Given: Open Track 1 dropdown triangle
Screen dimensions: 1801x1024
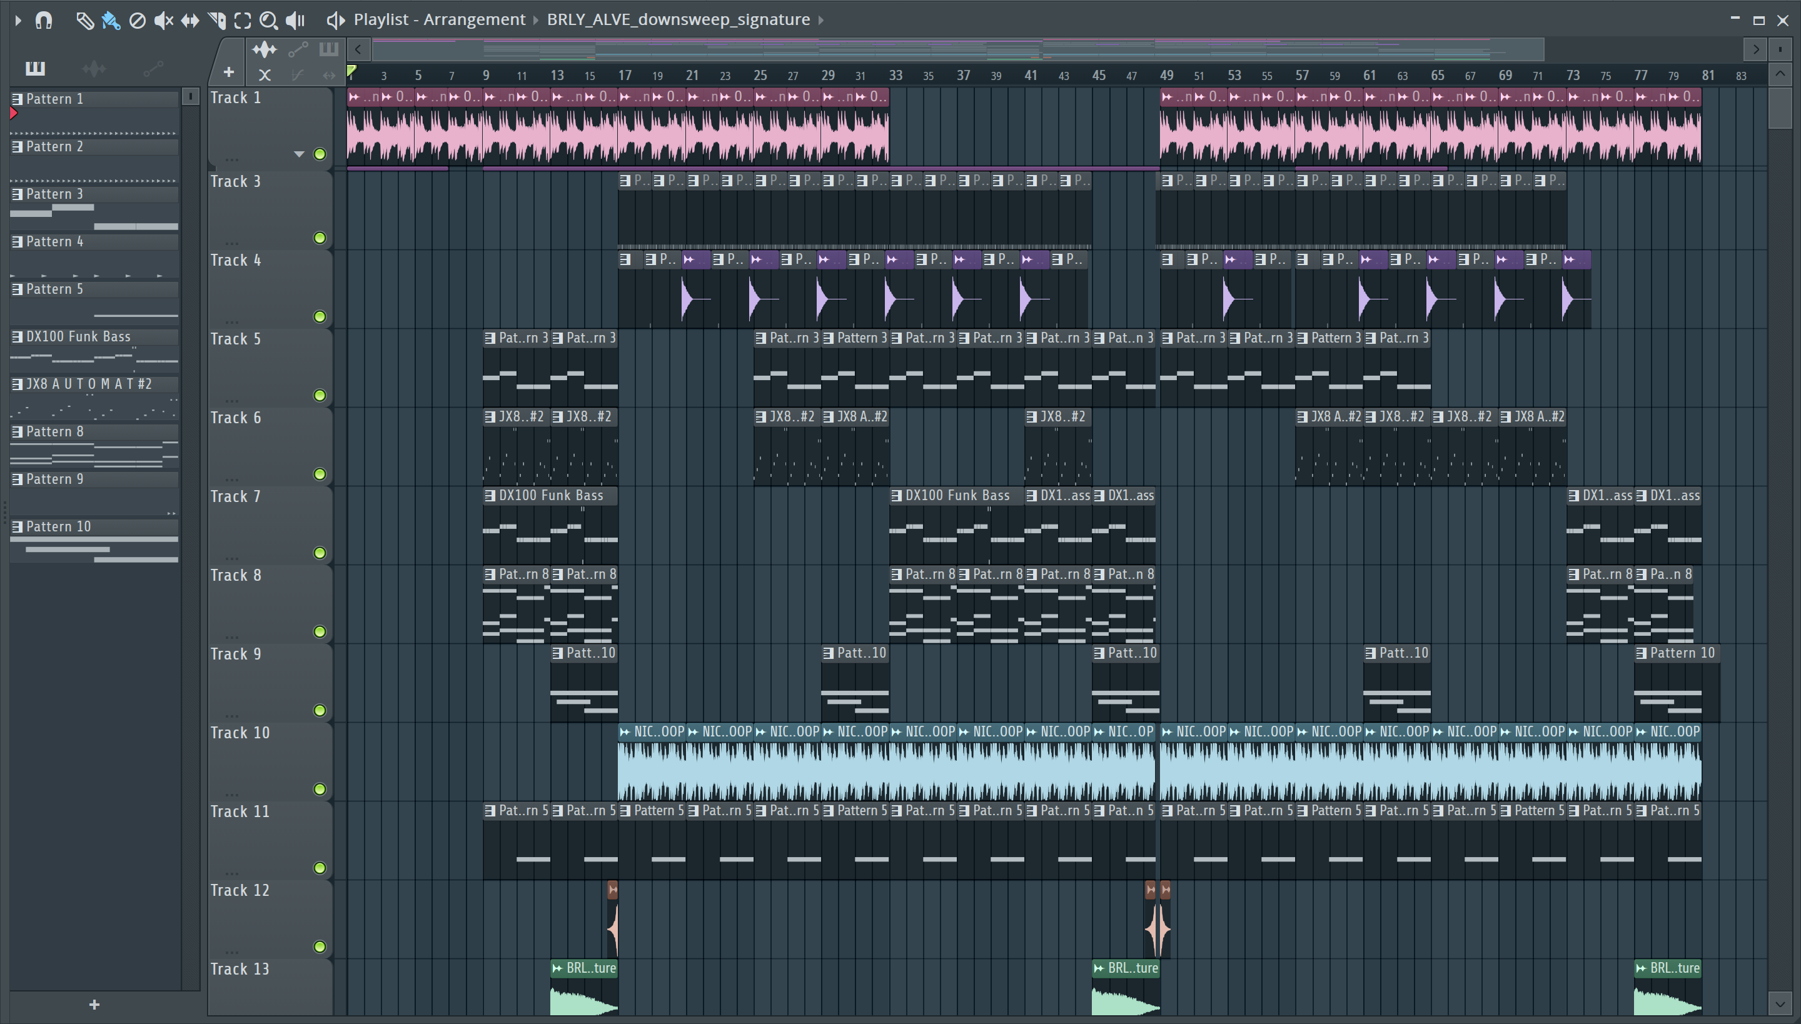Looking at the screenshot, I should [299, 154].
